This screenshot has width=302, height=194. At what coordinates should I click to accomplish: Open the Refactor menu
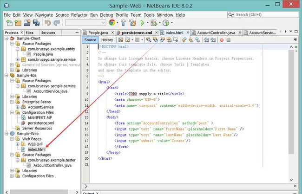pos(79,15)
